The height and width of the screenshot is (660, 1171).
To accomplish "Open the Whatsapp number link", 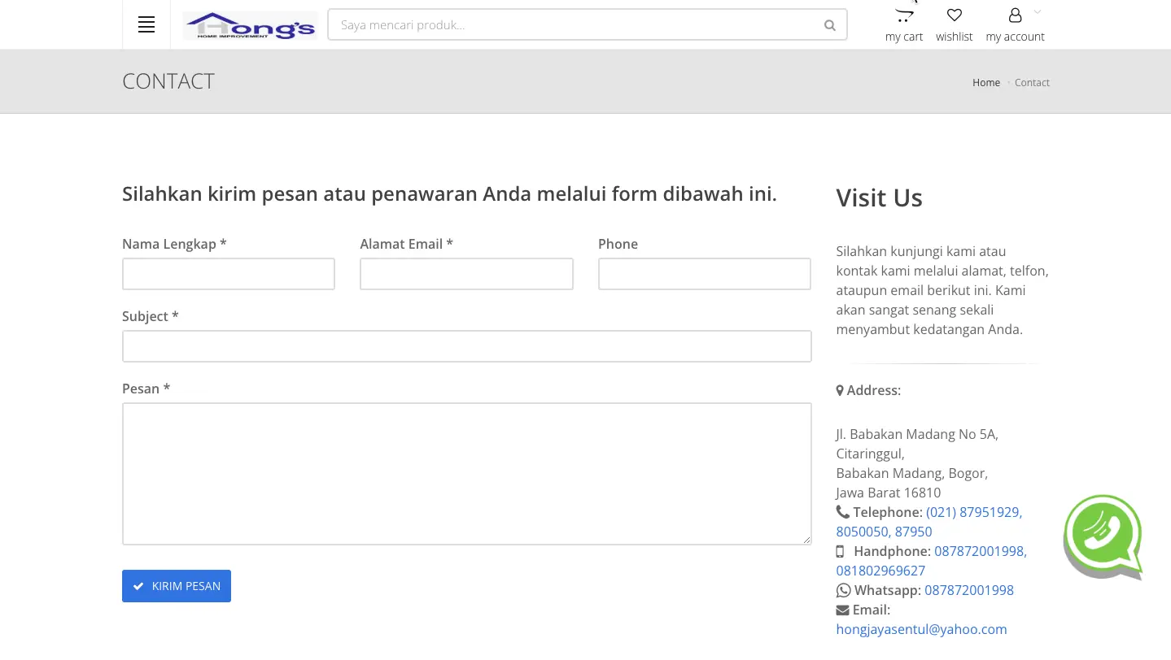I will (968, 590).
